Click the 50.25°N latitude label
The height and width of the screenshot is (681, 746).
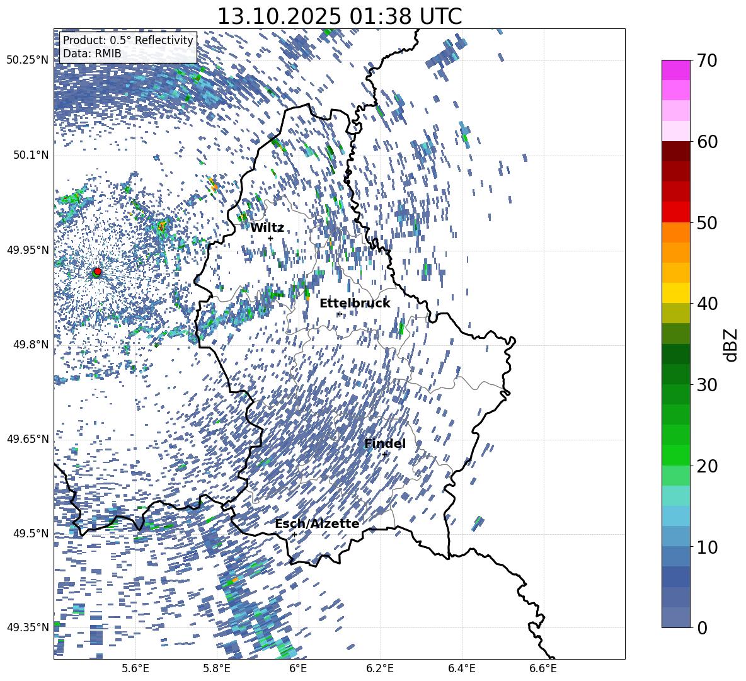point(28,60)
